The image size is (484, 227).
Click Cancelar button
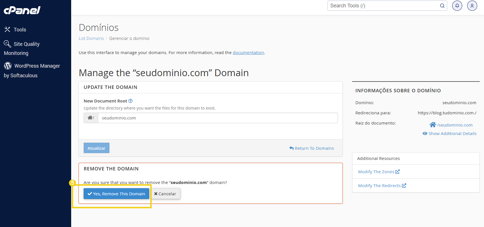165,194
